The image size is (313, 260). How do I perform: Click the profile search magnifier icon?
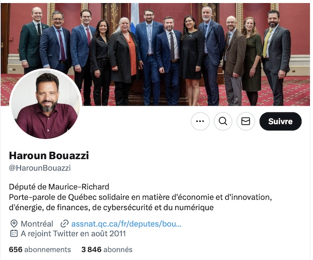(x=223, y=121)
